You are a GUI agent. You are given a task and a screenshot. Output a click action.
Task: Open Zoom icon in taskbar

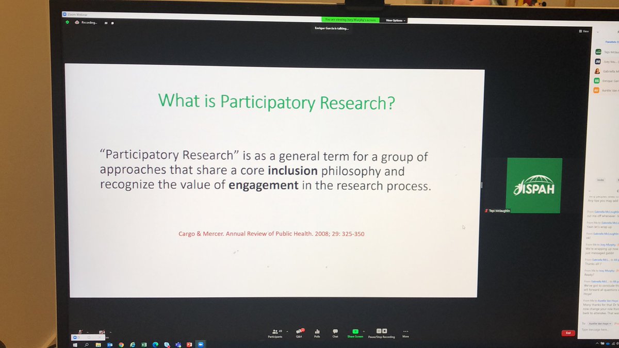point(201,344)
